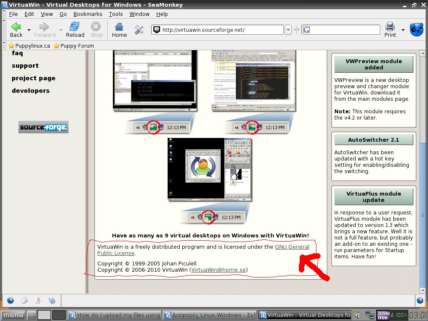Print the page with printer icon
Screen dimensions: 428x321
(390, 30)
